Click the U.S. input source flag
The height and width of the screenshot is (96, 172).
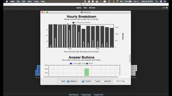(x=135, y=1)
